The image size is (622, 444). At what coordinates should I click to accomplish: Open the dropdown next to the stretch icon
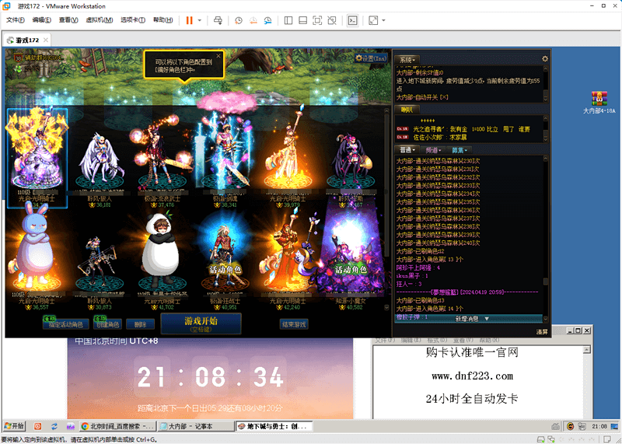coord(383,20)
